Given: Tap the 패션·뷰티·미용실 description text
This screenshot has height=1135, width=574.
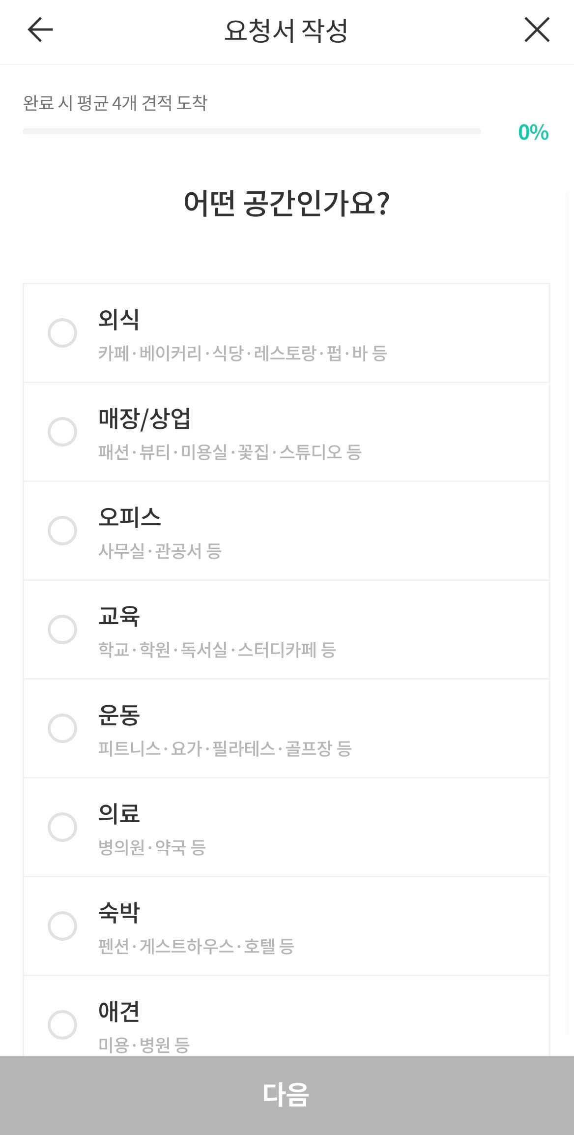Looking at the screenshot, I should pyautogui.click(x=230, y=452).
